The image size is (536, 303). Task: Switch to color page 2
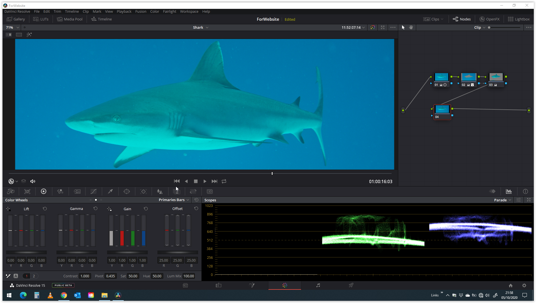(x=34, y=276)
